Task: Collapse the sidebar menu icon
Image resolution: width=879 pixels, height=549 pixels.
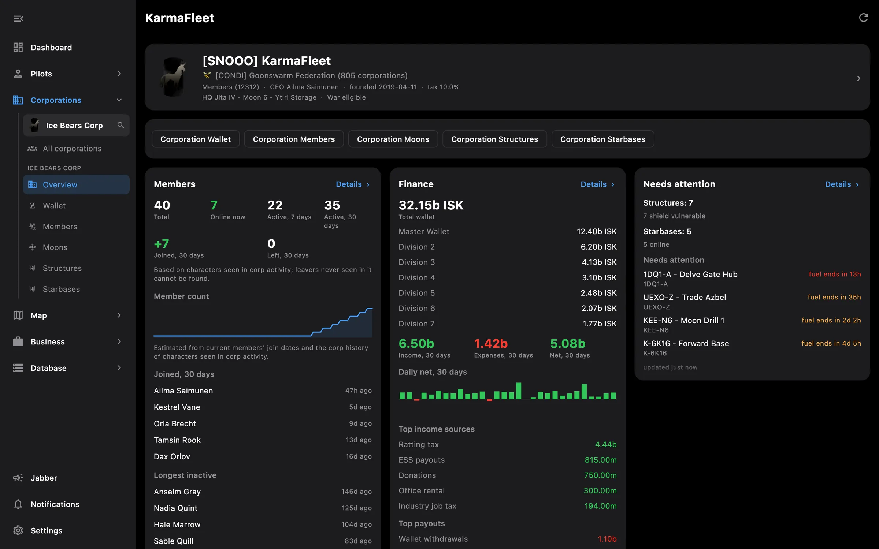Action: click(18, 18)
